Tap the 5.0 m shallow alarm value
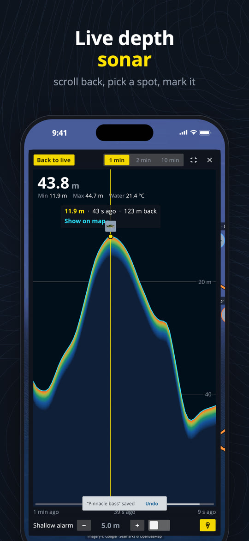 110,525
